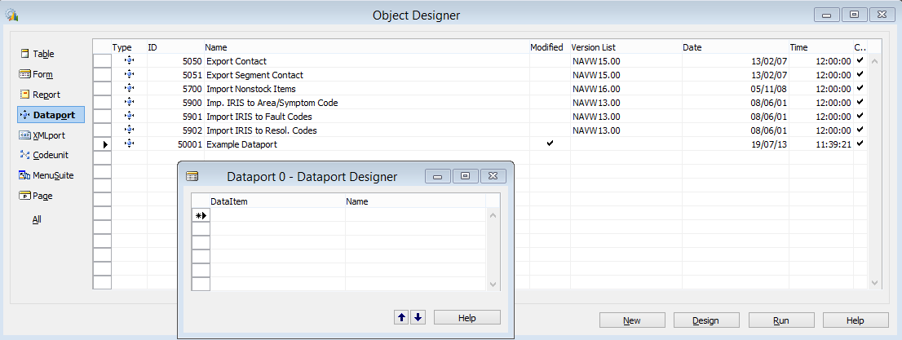Select the Form object type
902x340 pixels.
pos(36,74)
